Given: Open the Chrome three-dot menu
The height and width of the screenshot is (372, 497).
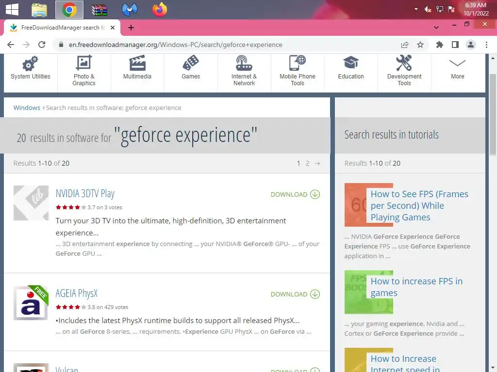Looking at the screenshot, I should 486,45.
